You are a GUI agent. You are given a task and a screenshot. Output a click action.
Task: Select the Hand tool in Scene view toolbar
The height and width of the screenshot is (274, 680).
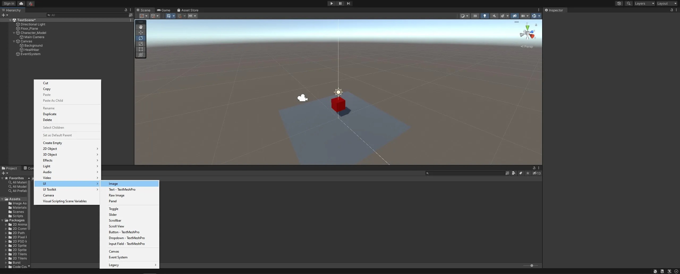pyautogui.click(x=141, y=27)
